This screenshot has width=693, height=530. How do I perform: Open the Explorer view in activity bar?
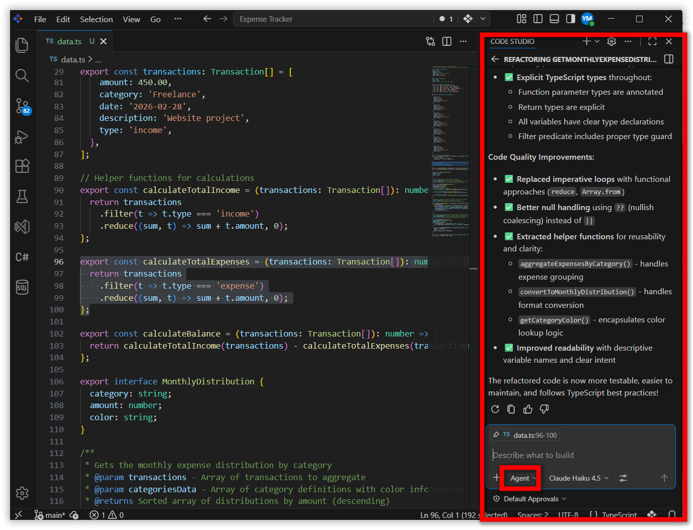22,45
